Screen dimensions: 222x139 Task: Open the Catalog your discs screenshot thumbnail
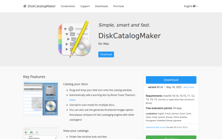[x=41, y=99]
